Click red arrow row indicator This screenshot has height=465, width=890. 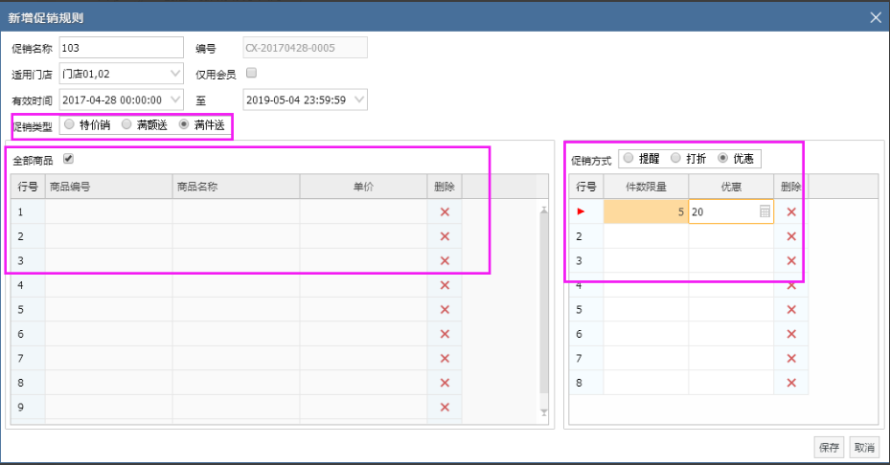581,211
